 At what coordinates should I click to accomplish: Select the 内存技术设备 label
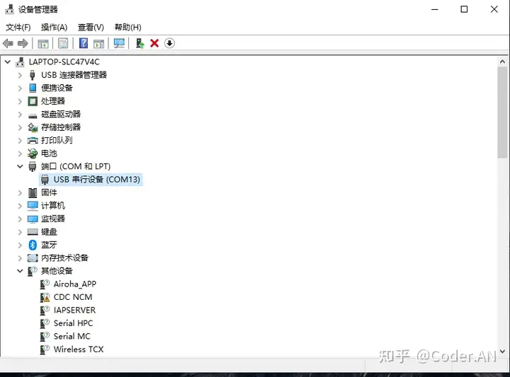(x=64, y=258)
